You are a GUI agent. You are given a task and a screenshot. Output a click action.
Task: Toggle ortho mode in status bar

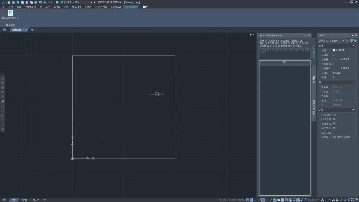tap(255, 200)
